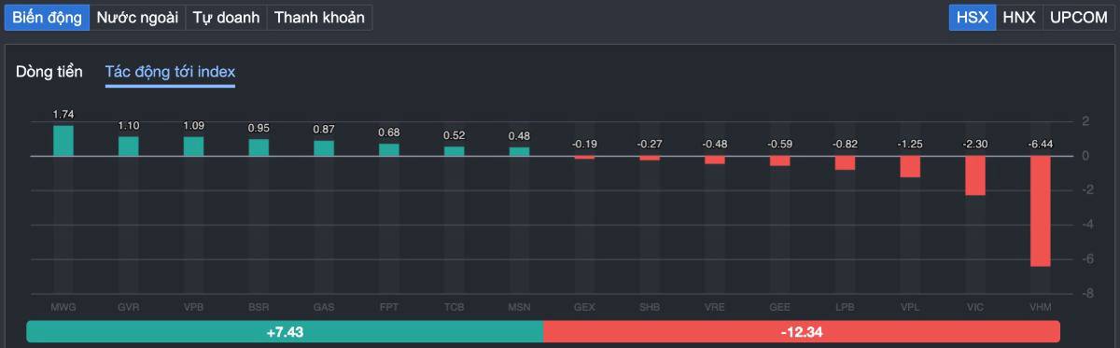This screenshot has width=1120, height=348.
Task: Click the 1.09 value above VPB
Action: tap(193, 125)
